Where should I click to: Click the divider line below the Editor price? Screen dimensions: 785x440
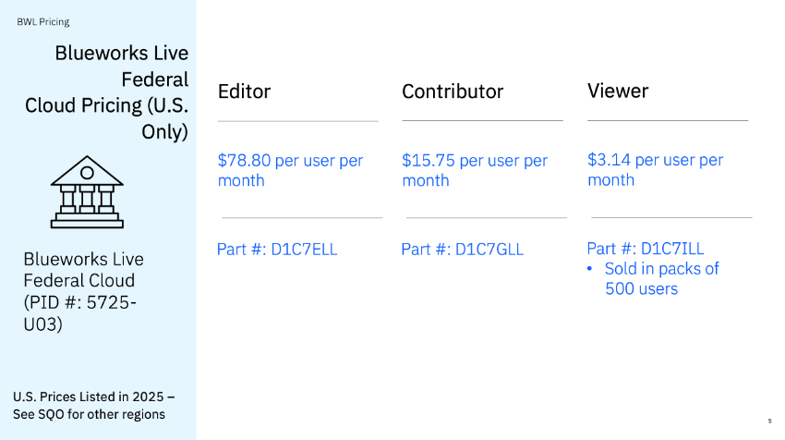pyautogui.click(x=301, y=218)
